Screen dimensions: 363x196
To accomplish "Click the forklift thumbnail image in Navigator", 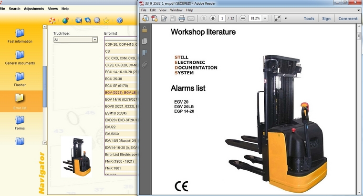I will 76,157.
